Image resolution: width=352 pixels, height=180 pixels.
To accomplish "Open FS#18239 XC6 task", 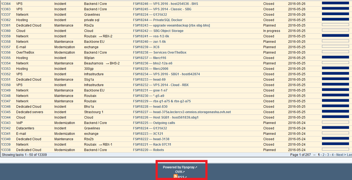I will [146, 47].
